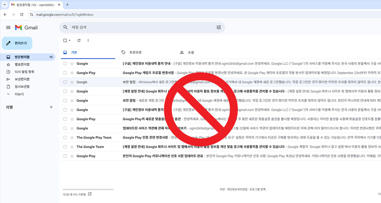Refresh the inbox mail list
Viewport: 381px width, 203px height.
[79, 40]
